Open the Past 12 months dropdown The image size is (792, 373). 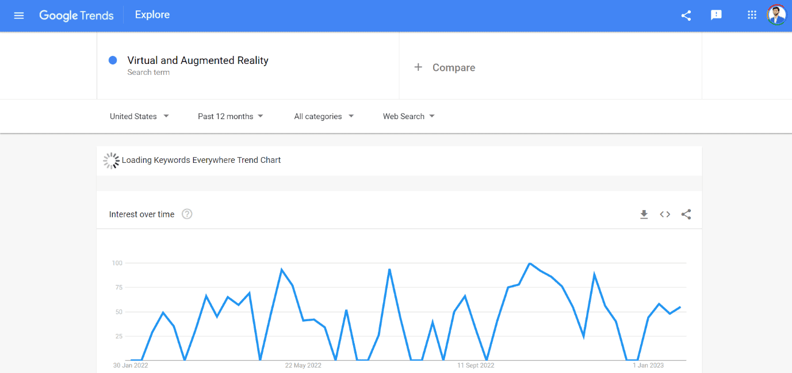231,116
